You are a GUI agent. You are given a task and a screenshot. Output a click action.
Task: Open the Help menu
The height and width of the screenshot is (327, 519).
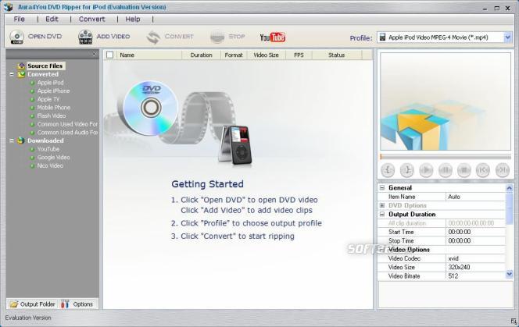click(133, 20)
